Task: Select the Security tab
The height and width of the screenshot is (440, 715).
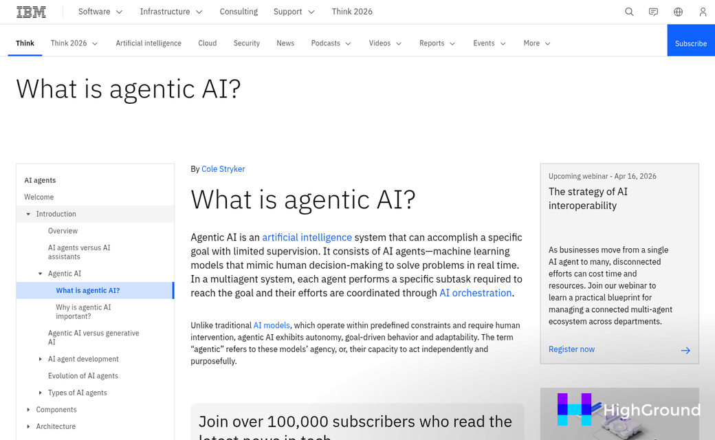Action: pos(247,43)
